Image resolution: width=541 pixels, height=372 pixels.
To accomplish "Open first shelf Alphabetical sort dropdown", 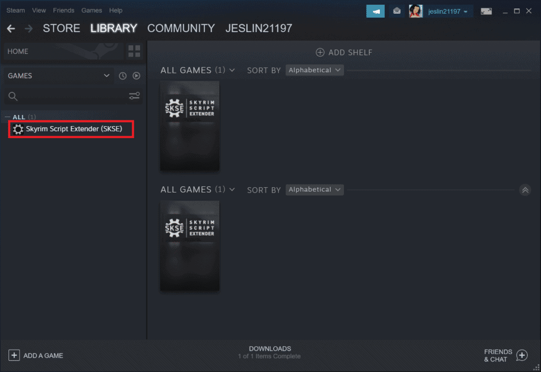I will pyautogui.click(x=314, y=70).
